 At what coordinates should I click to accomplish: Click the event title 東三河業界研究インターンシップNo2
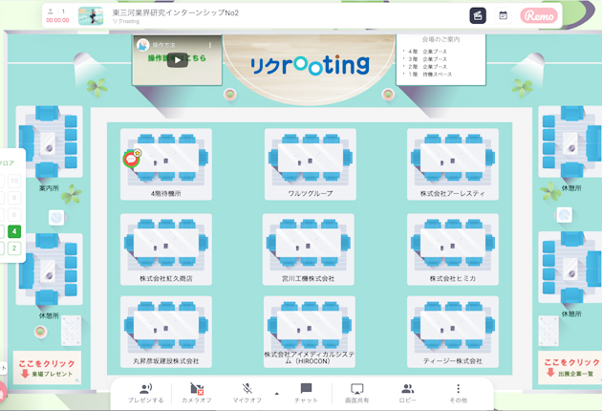click(176, 12)
